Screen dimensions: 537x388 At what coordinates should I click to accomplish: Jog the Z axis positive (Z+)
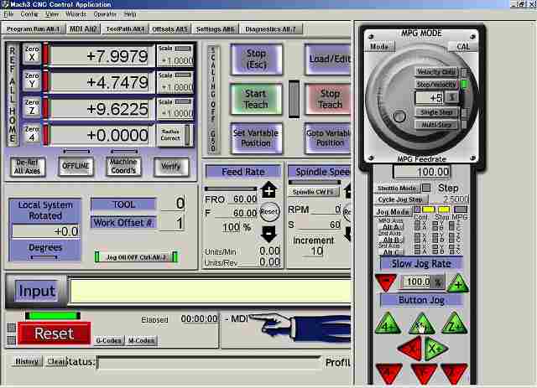[455, 324]
